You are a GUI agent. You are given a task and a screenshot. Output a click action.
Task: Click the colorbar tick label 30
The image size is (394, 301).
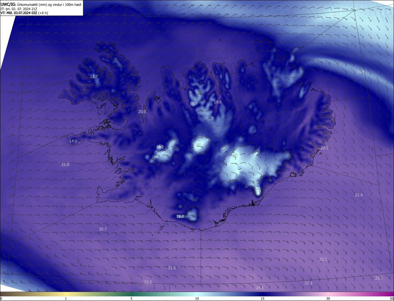(x=328, y=299)
